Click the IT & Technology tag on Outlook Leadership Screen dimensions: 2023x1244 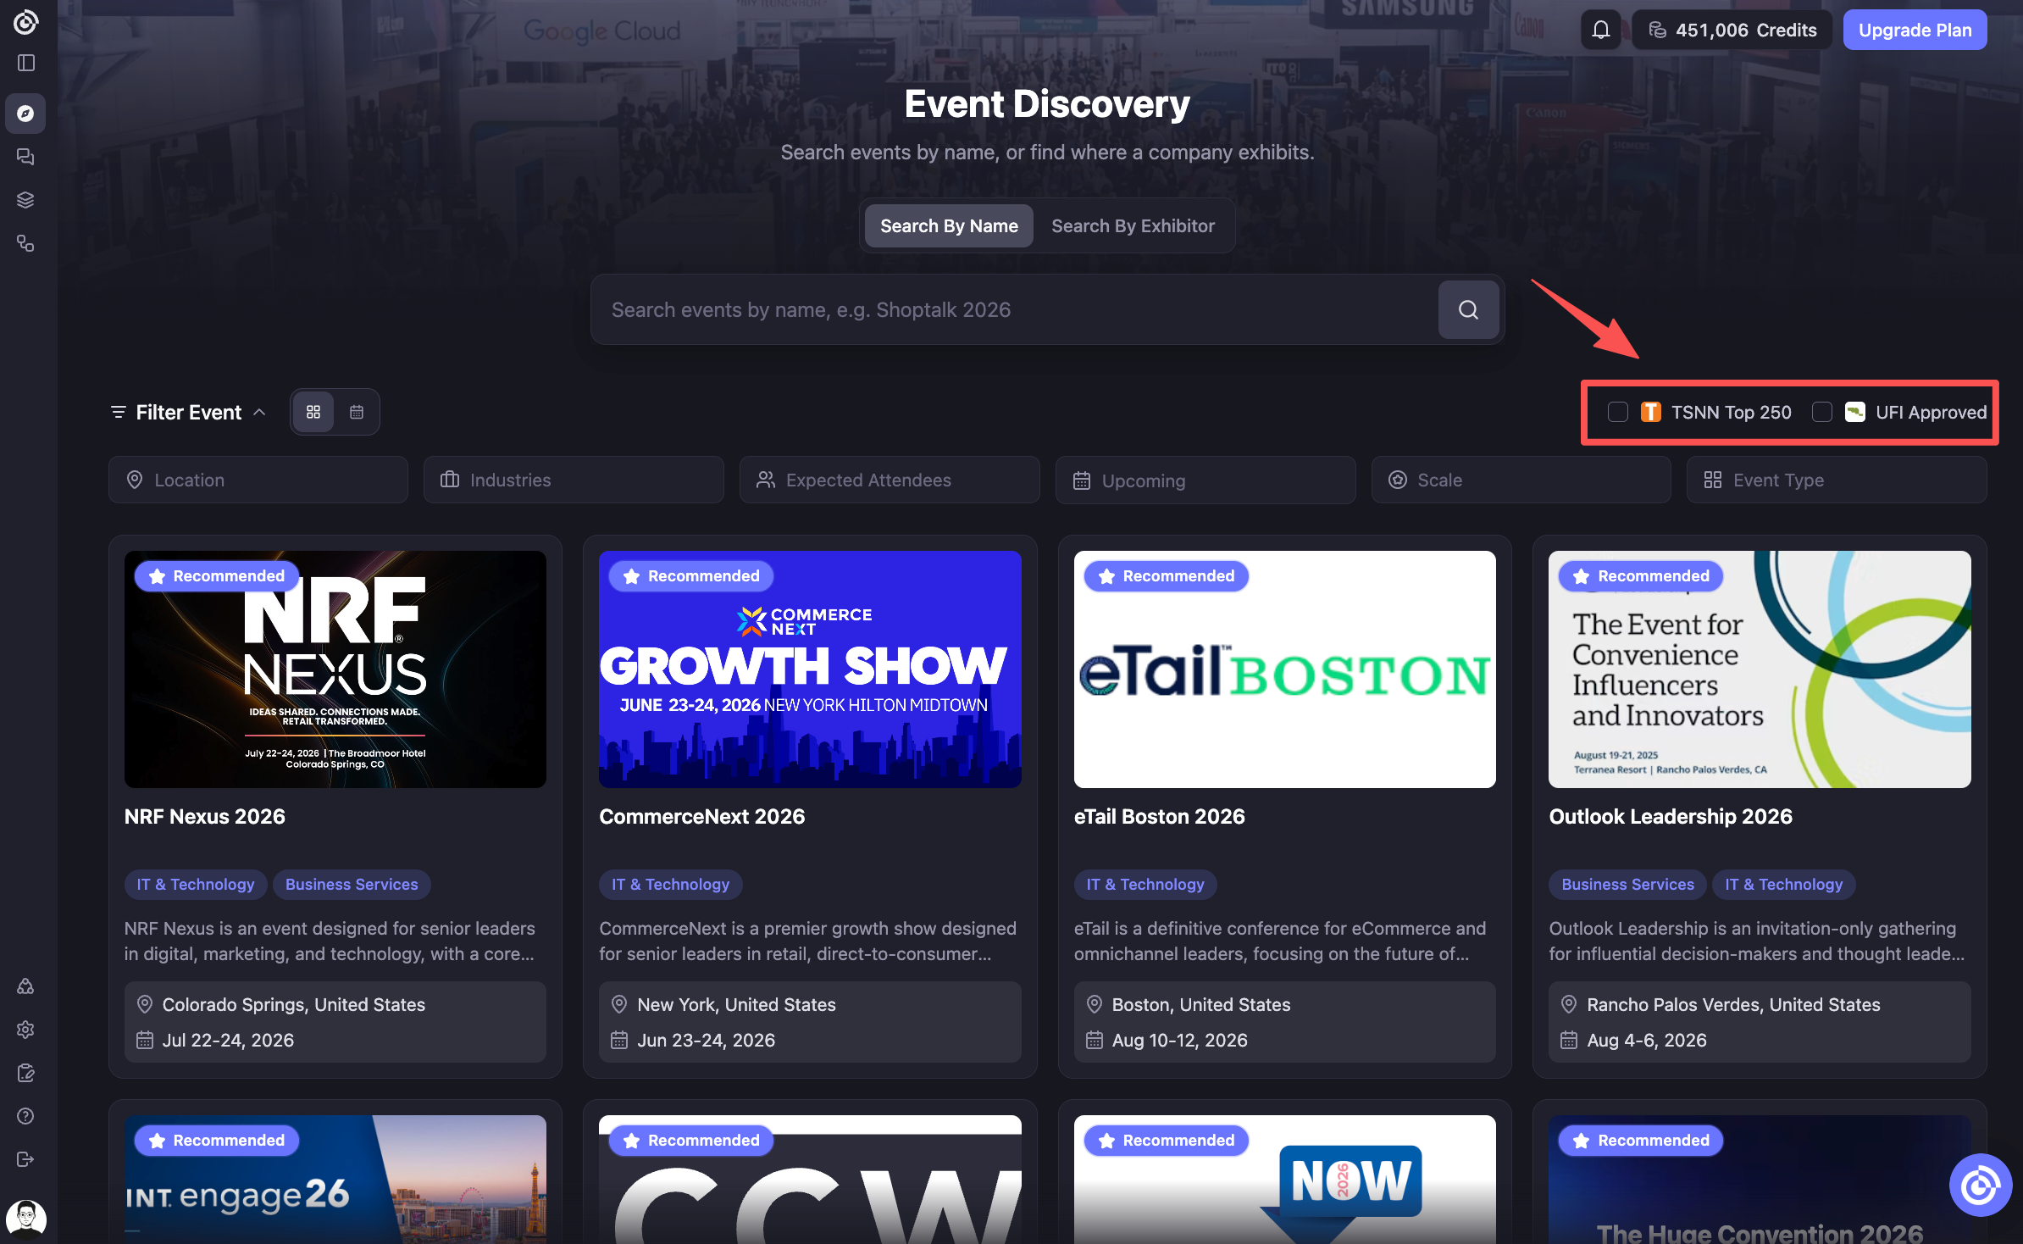click(x=1784, y=885)
